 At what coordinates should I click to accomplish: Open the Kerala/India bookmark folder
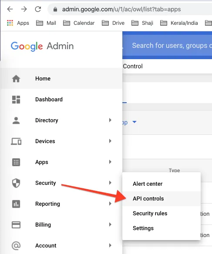[179, 23]
